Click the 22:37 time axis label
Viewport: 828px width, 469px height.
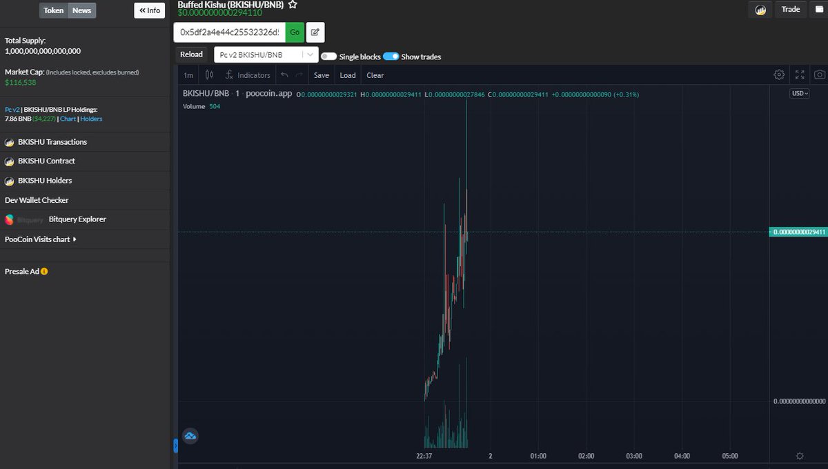[424, 456]
